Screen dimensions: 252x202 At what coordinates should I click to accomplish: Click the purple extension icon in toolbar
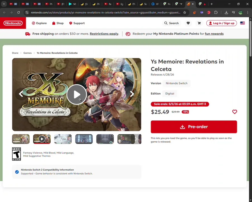point(202,12)
